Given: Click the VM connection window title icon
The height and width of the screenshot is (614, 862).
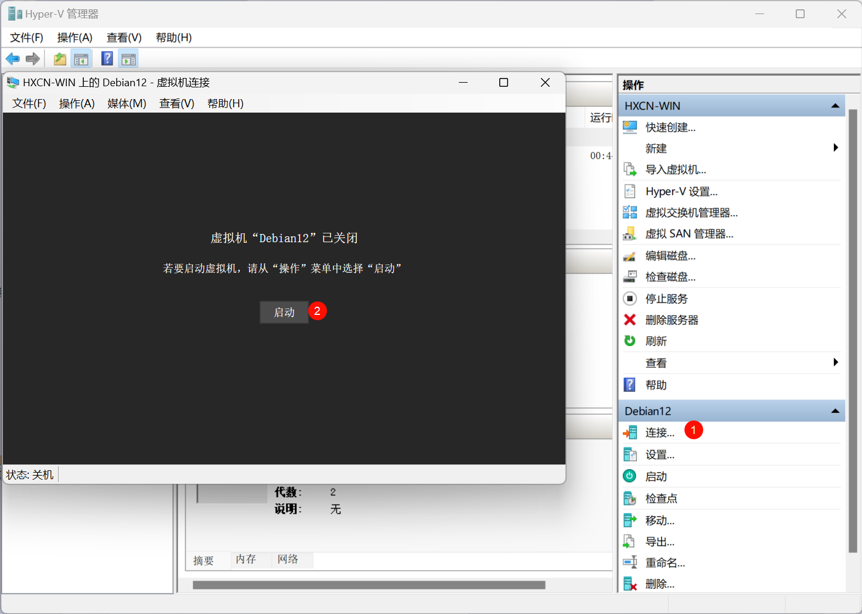Looking at the screenshot, I should (x=13, y=83).
